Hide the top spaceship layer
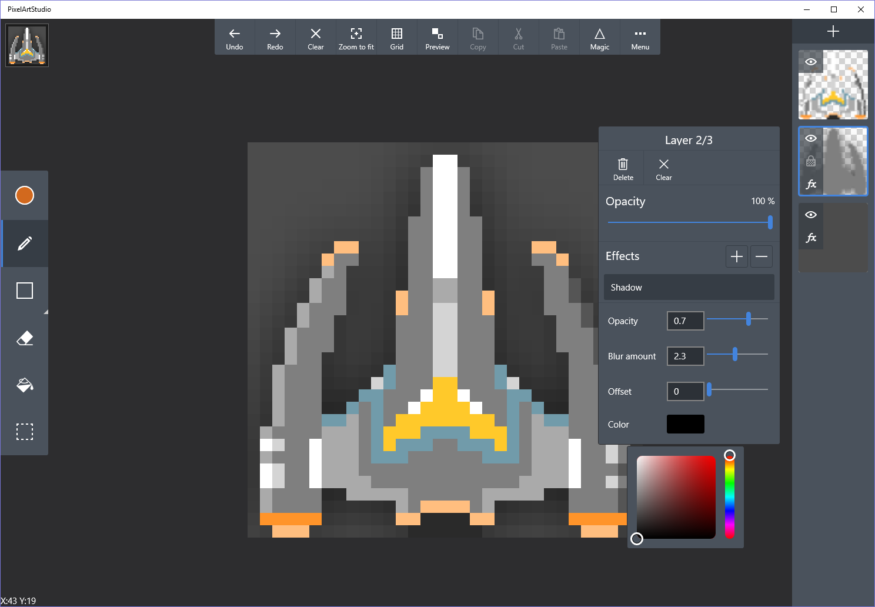The height and width of the screenshot is (607, 875). 811,61
